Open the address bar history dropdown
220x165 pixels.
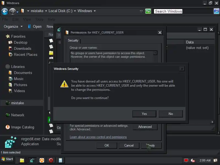click(141, 11)
